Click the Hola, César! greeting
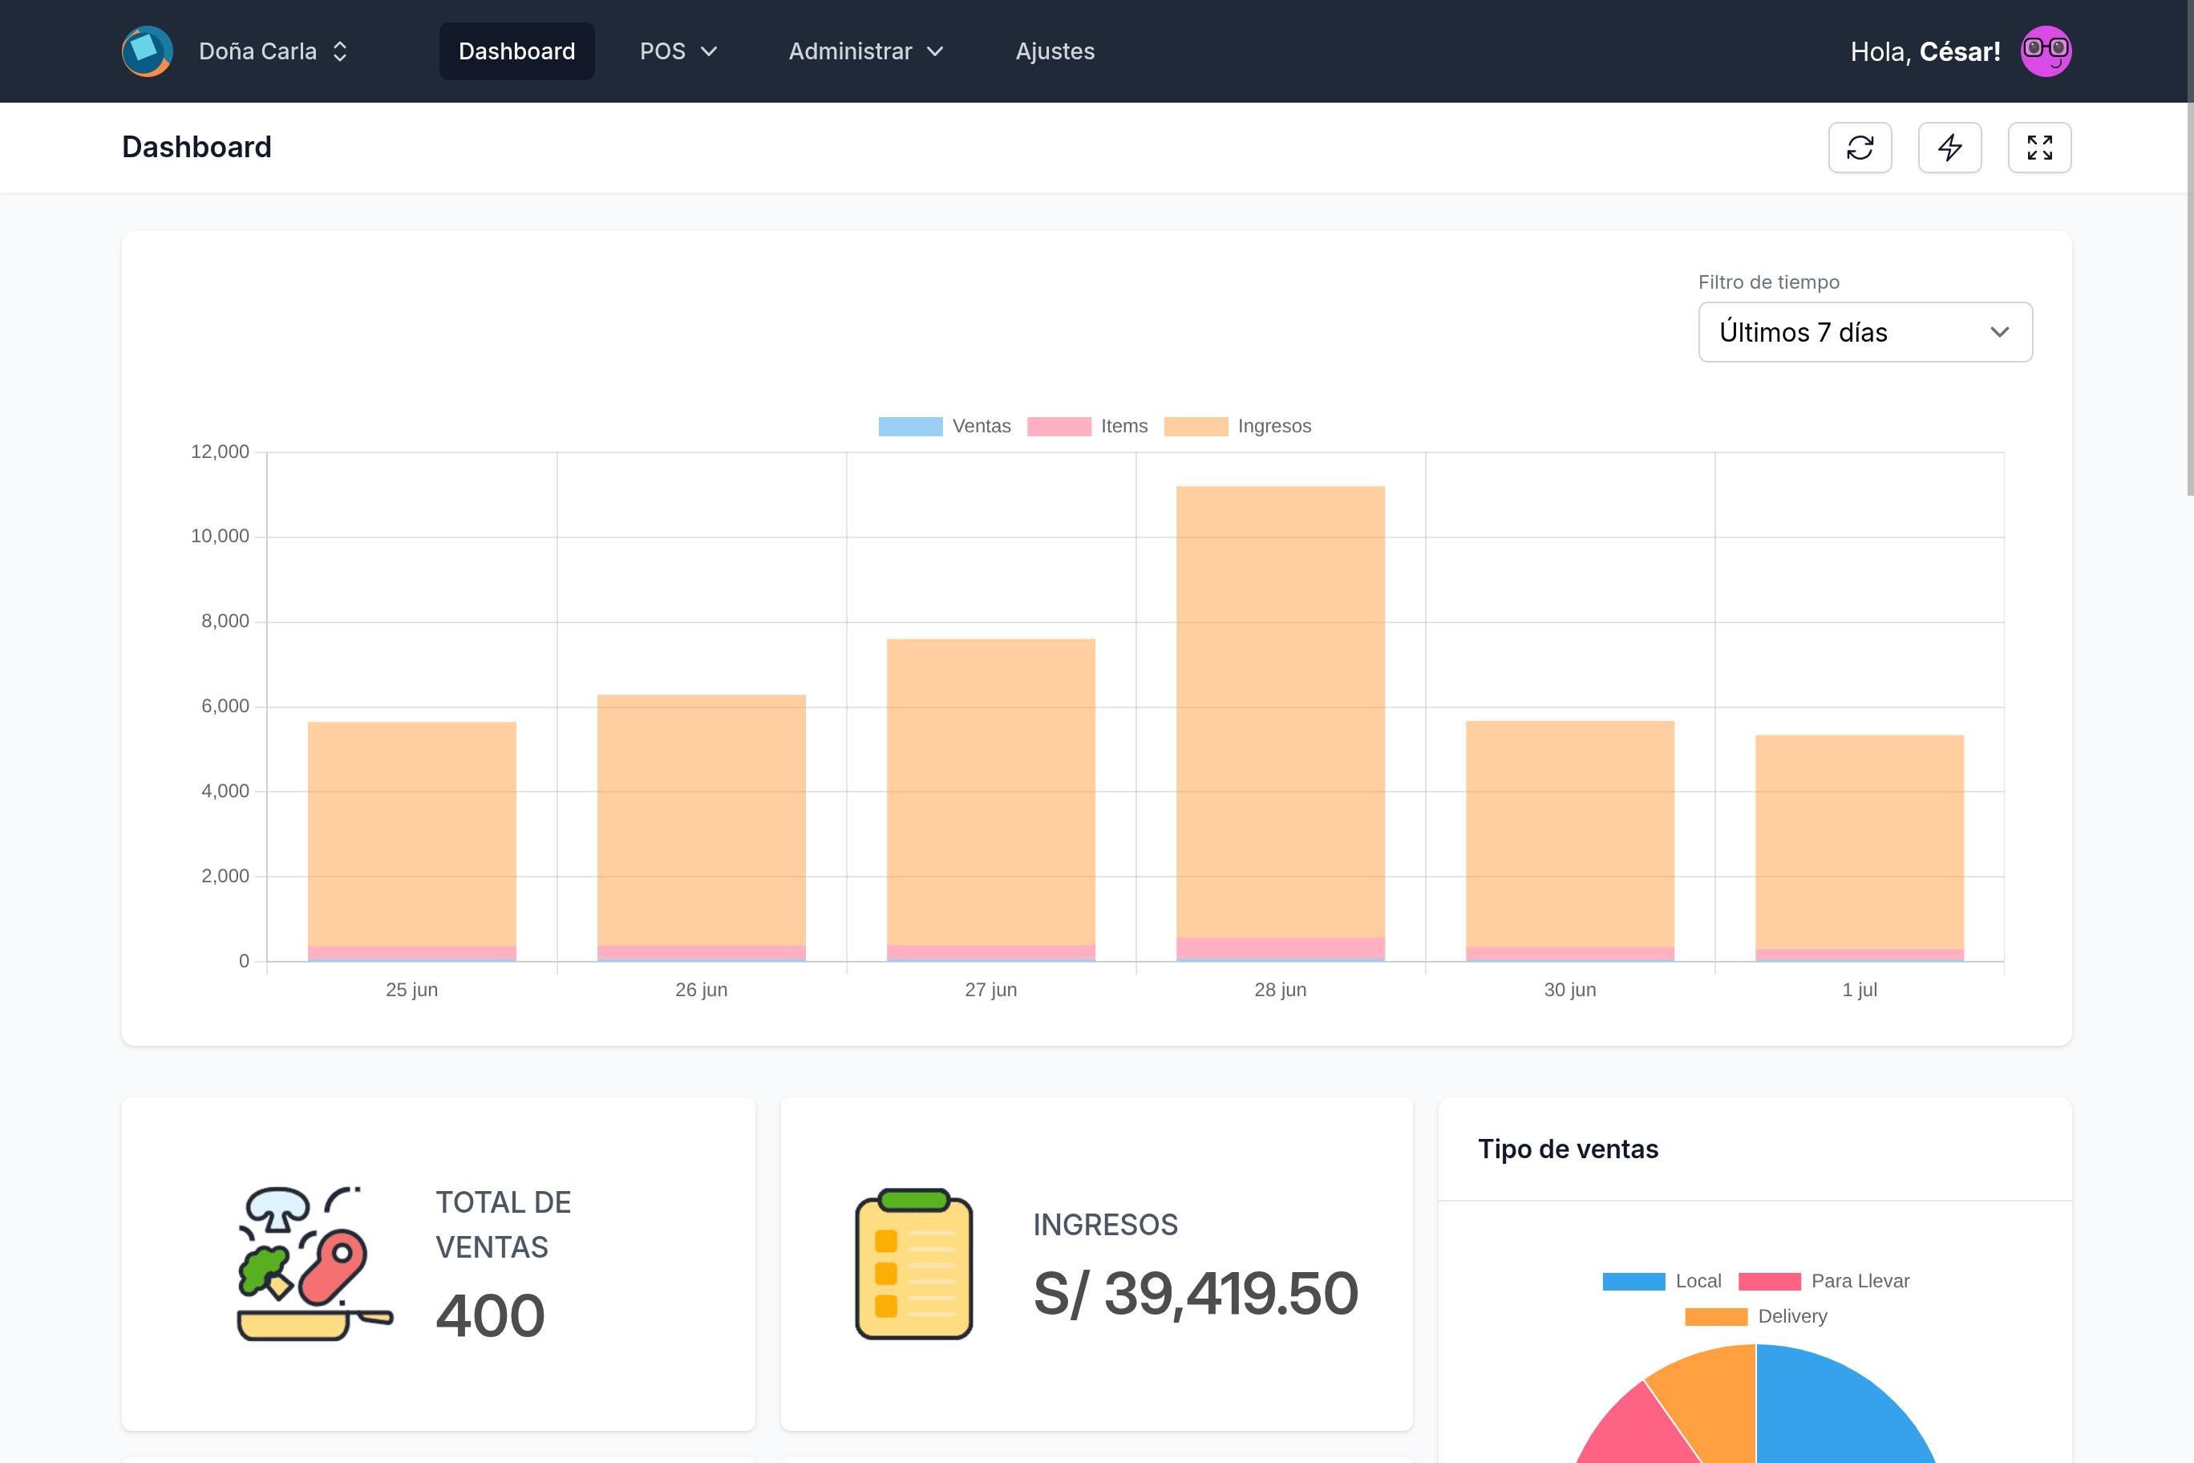This screenshot has width=2194, height=1463. click(x=1925, y=51)
